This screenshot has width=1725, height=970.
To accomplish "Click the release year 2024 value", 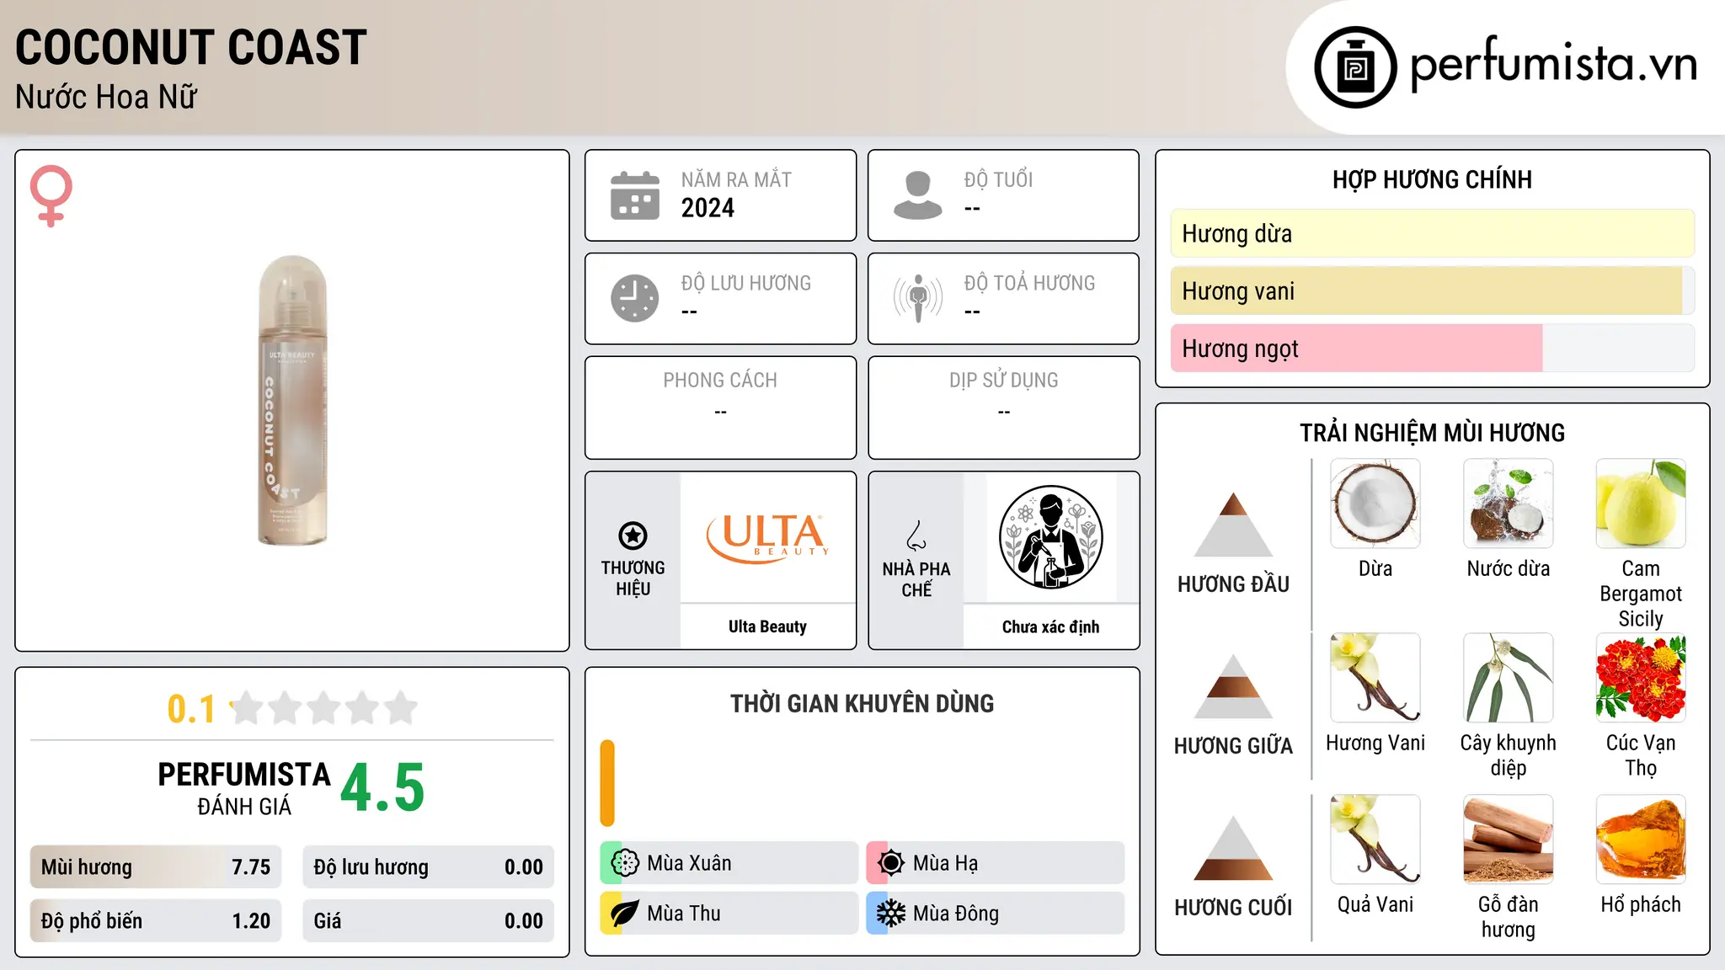I will point(708,208).
